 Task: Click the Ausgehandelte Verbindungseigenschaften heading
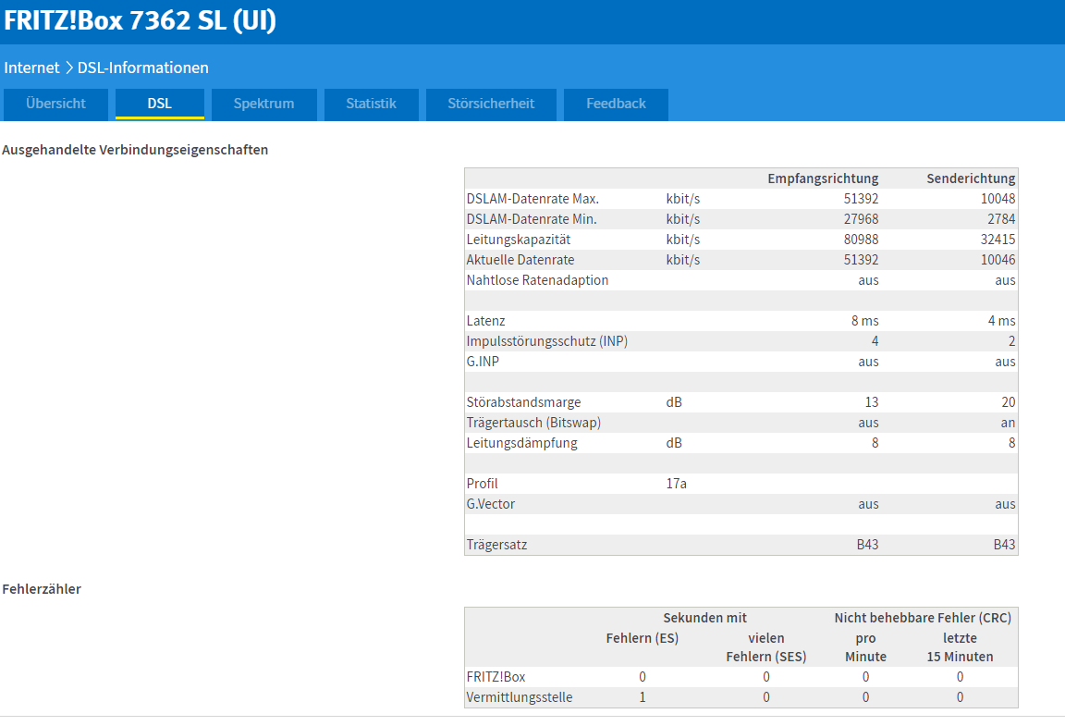tap(135, 150)
